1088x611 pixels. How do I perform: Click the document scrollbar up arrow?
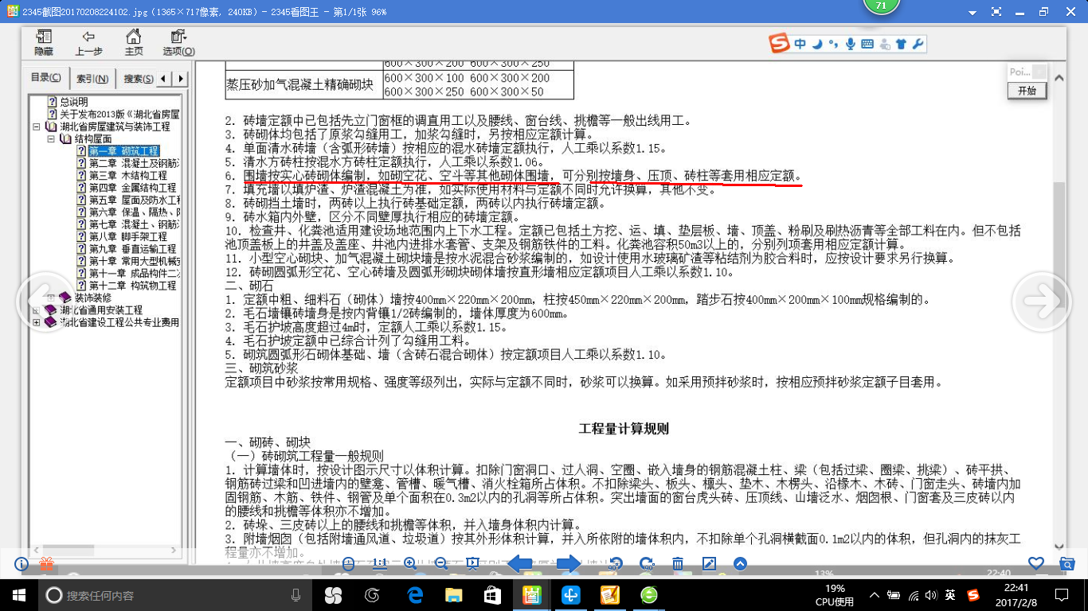pos(1059,78)
